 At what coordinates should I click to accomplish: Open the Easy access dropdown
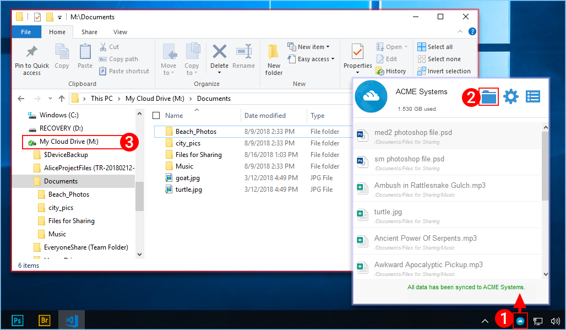point(311,59)
